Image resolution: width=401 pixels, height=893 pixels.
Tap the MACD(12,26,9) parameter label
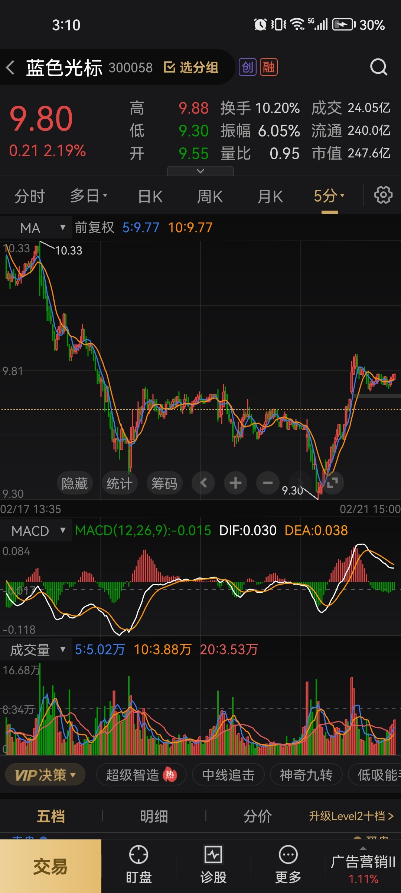pos(143,530)
